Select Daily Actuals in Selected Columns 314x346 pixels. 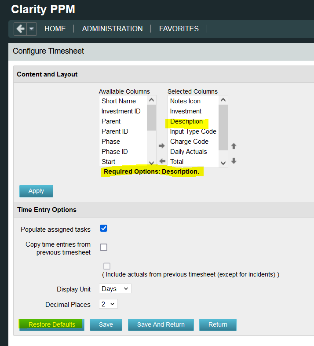[x=193, y=152]
